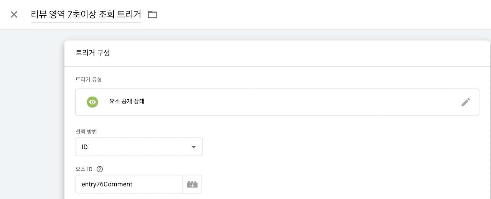Screen dimensions: 491x199
Task: Click the variable insert block icon
Action: coord(192,184)
